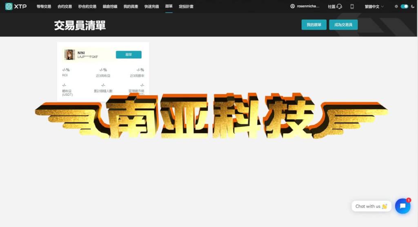Open the 鎖倉挖礦 menu item

[110, 7]
